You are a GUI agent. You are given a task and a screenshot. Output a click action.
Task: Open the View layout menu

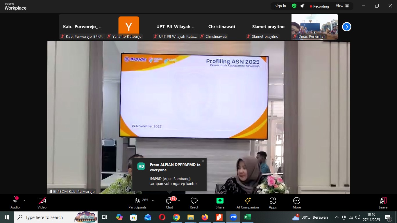(342, 6)
